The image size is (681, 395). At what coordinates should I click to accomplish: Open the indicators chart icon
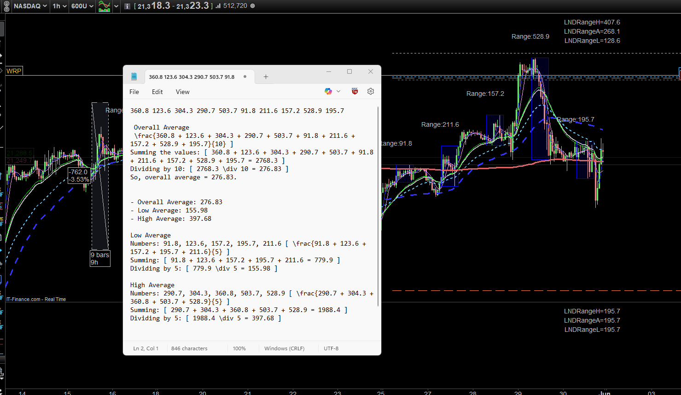[105, 6]
